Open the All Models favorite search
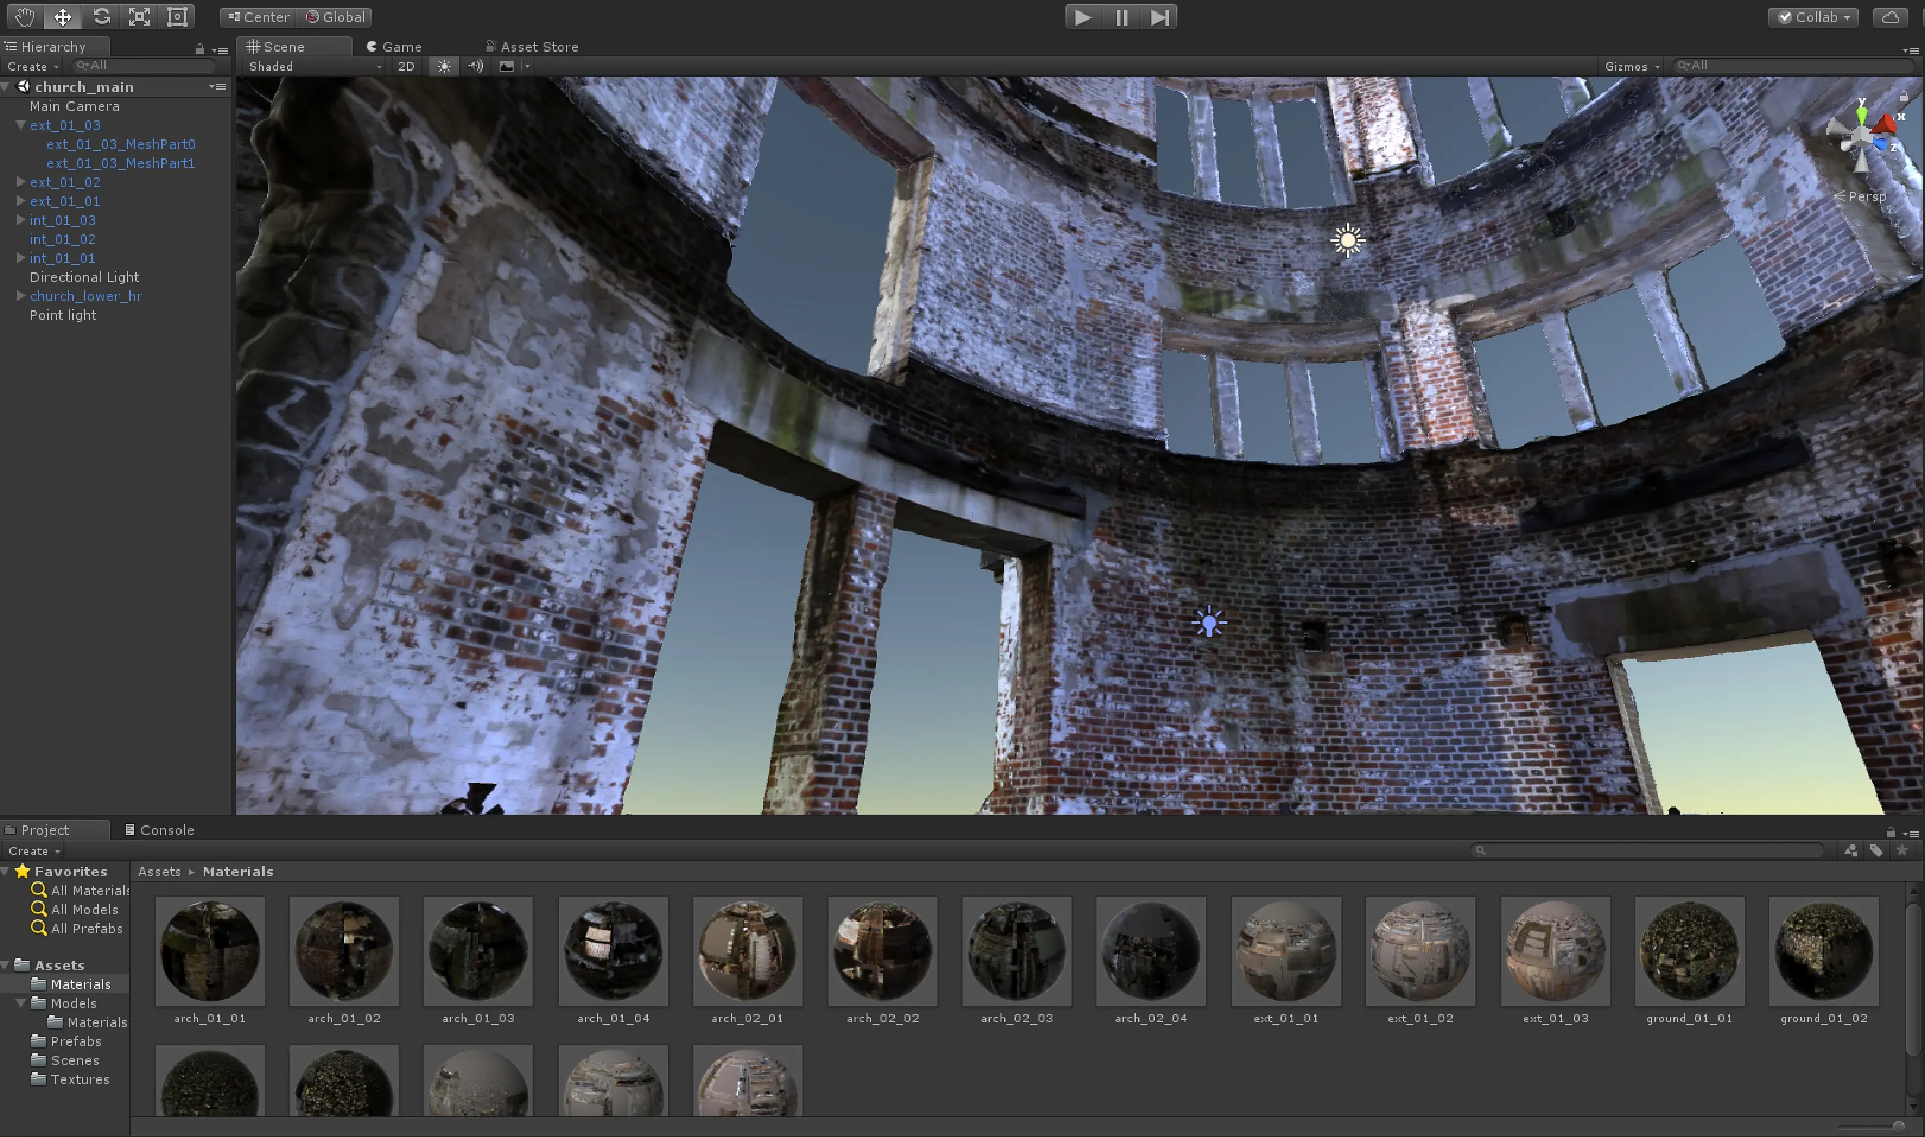The image size is (1925, 1137). [75, 910]
